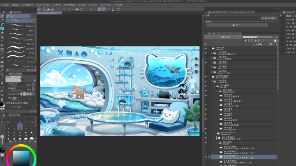Pick brush size preset 10

pos(14,134)
